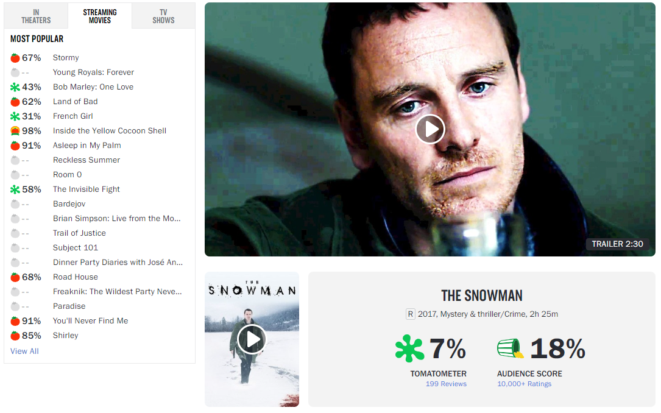Click the gray tomato icon beside Room 0
The width and height of the screenshot is (661, 413).
pos(15,174)
